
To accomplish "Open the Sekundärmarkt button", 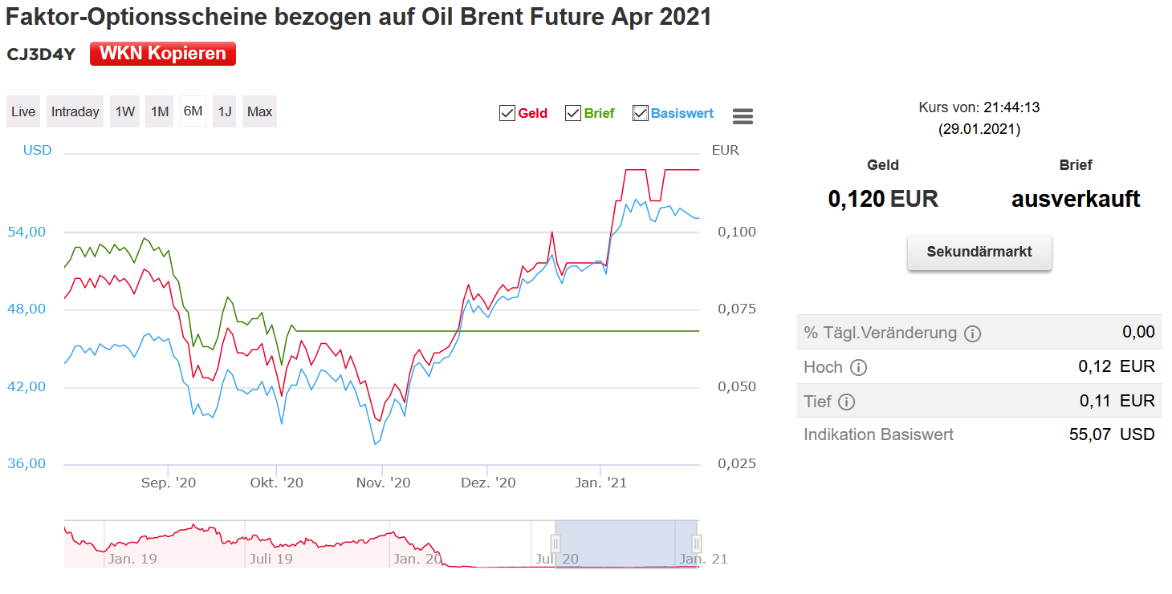I will [x=979, y=252].
